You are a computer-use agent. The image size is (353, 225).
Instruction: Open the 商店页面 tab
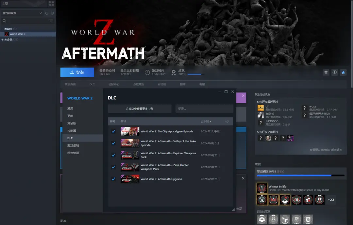pos(70,84)
